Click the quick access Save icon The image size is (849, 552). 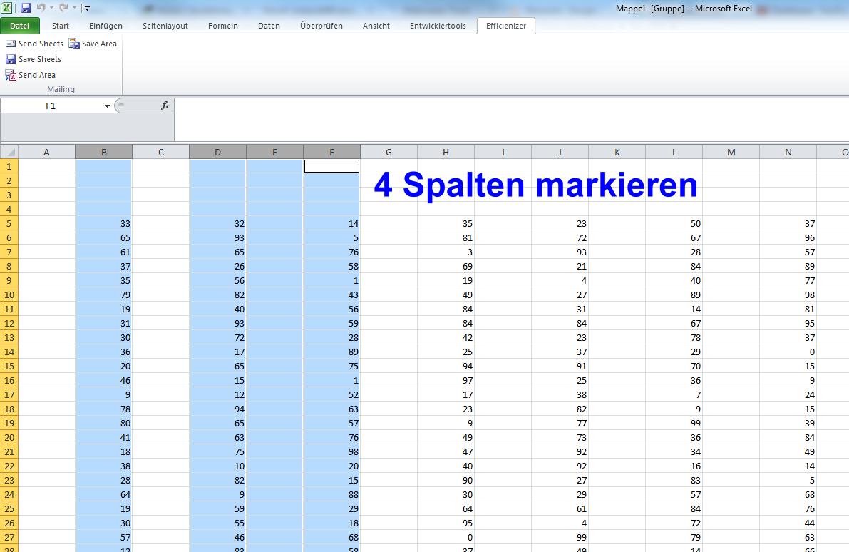coord(26,8)
